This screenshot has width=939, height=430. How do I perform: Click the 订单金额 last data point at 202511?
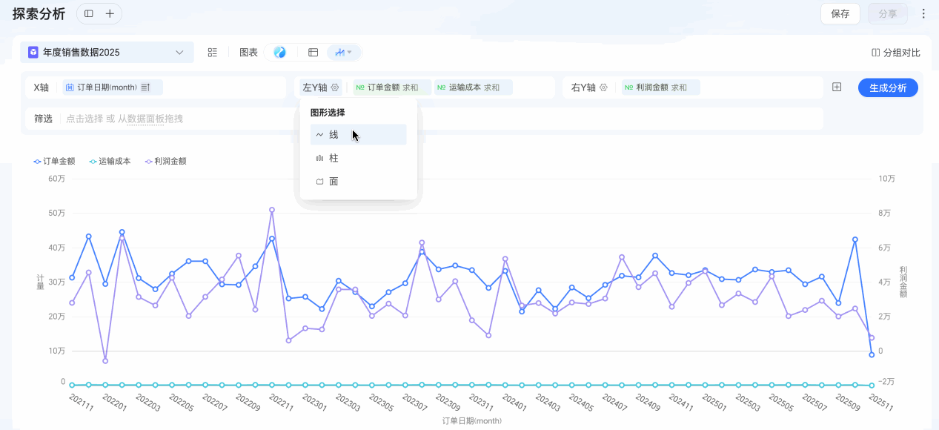(872, 355)
